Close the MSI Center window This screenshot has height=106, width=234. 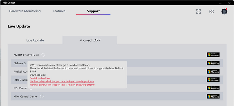tap(229, 3)
